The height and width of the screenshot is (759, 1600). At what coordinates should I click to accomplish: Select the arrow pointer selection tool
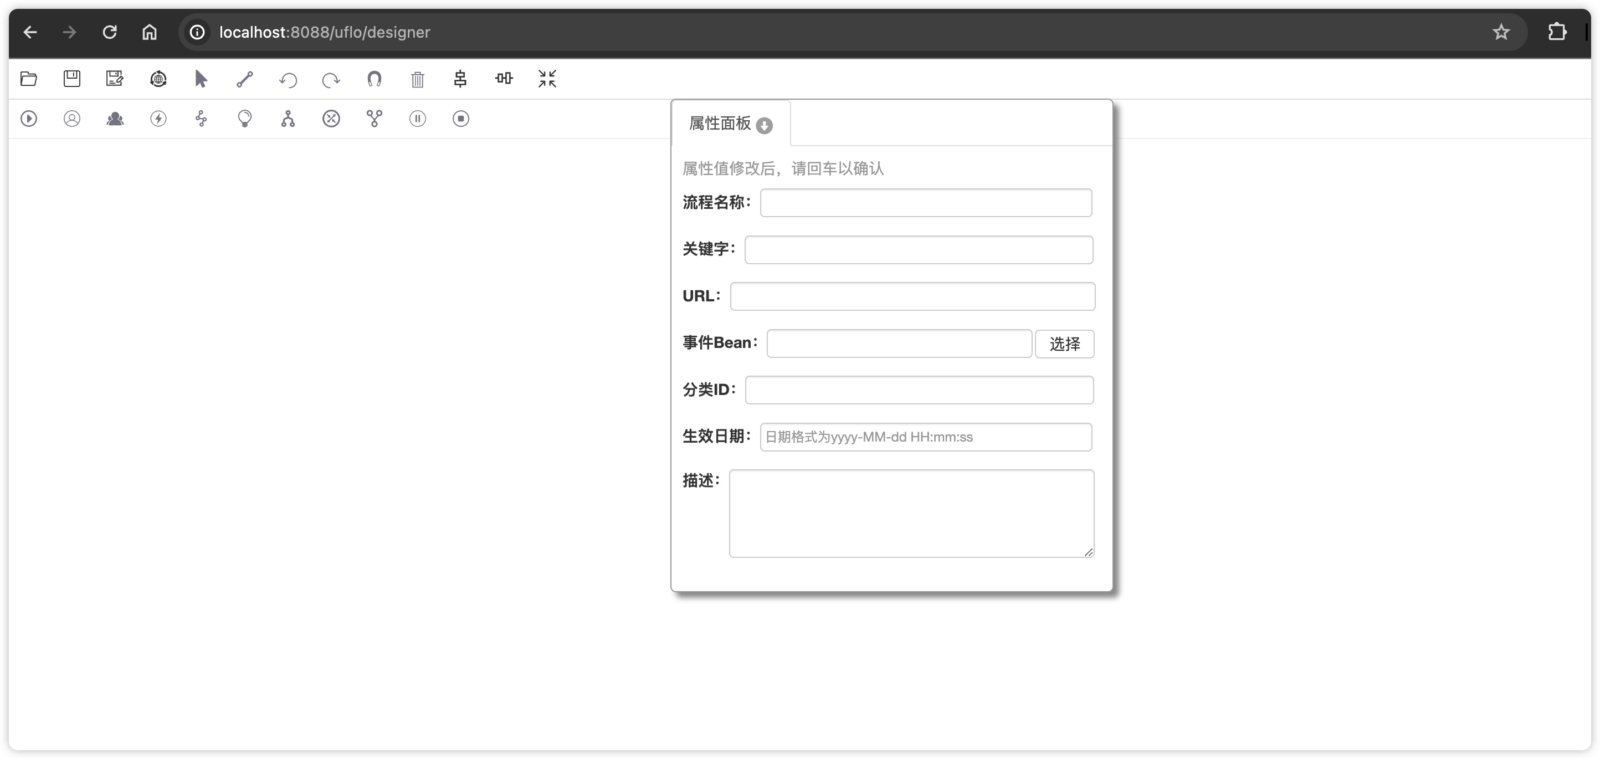click(x=201, y=79)
